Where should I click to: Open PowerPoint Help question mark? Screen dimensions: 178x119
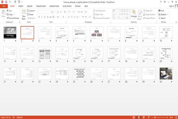pos(161,2)
